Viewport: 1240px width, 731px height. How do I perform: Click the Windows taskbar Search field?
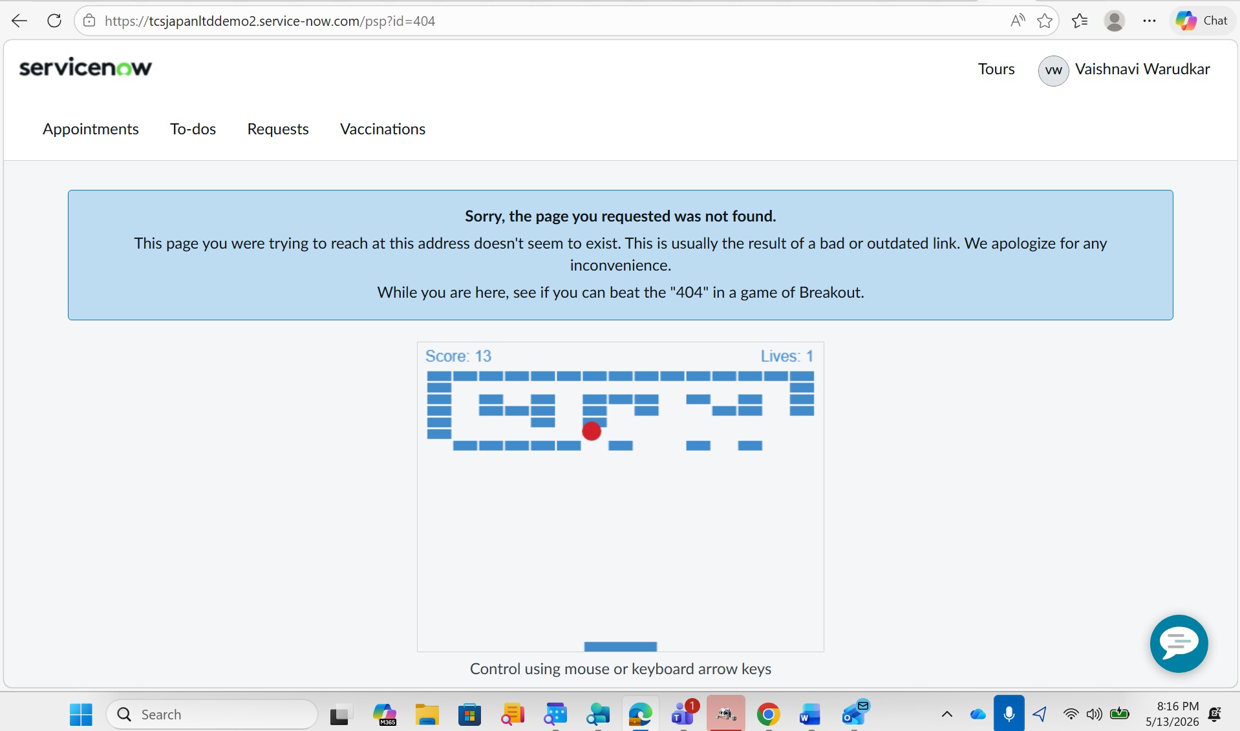pos(212,714)
